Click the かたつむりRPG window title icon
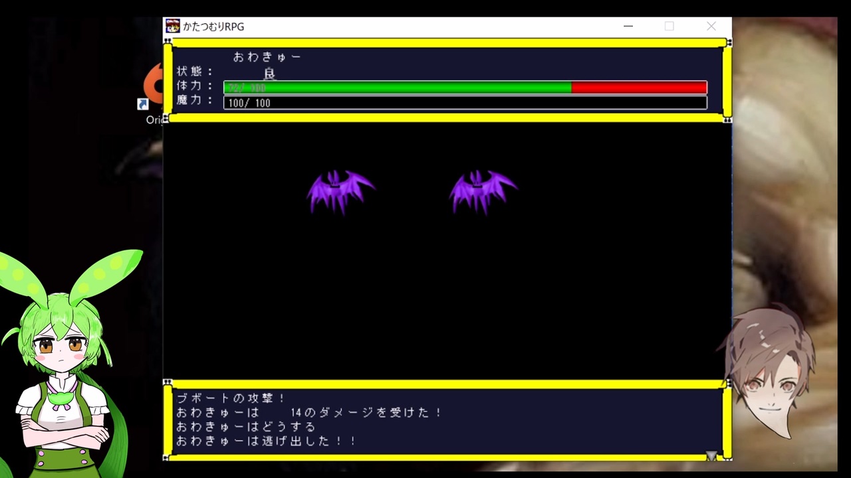 (173, 27)
